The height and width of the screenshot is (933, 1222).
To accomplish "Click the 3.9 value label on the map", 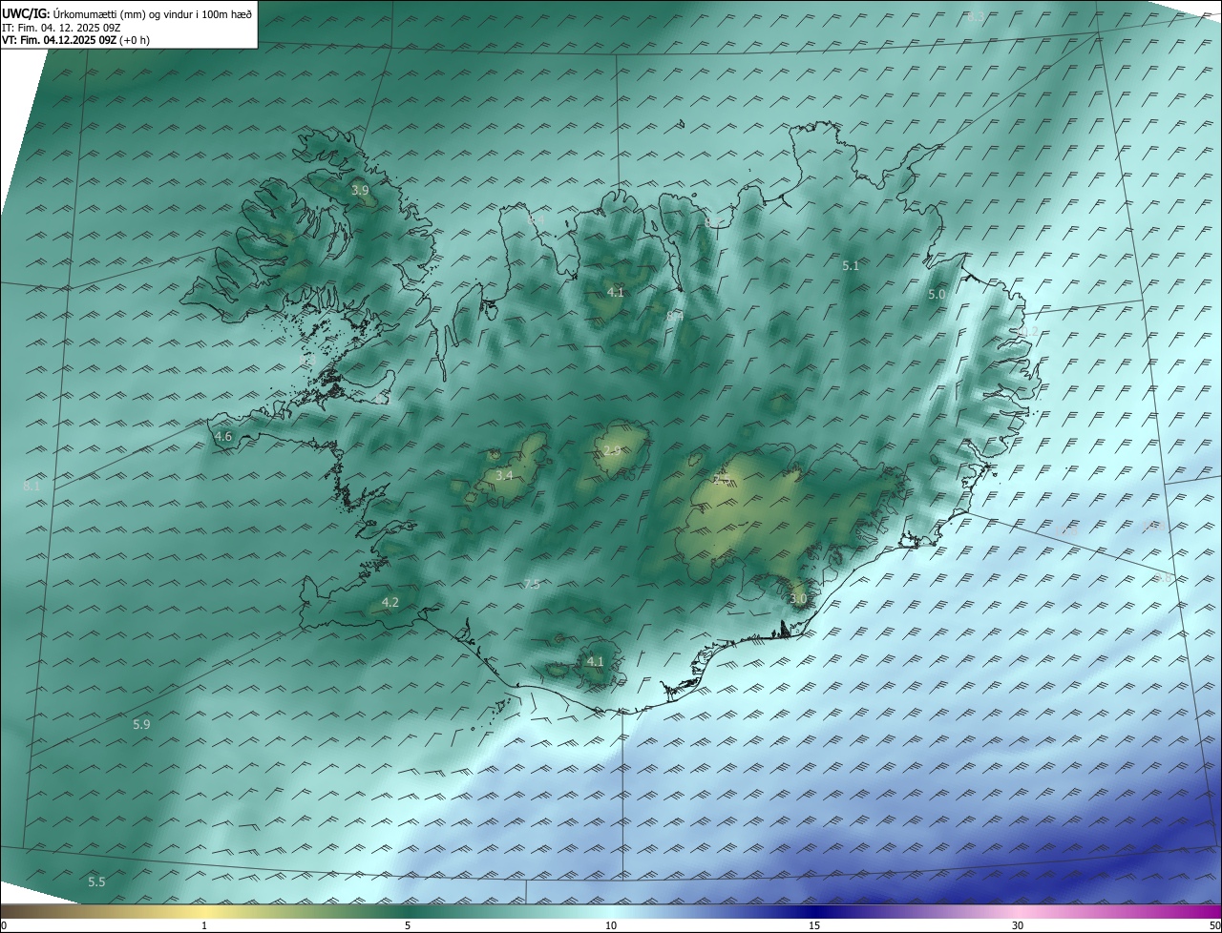I will pos(360,191).
